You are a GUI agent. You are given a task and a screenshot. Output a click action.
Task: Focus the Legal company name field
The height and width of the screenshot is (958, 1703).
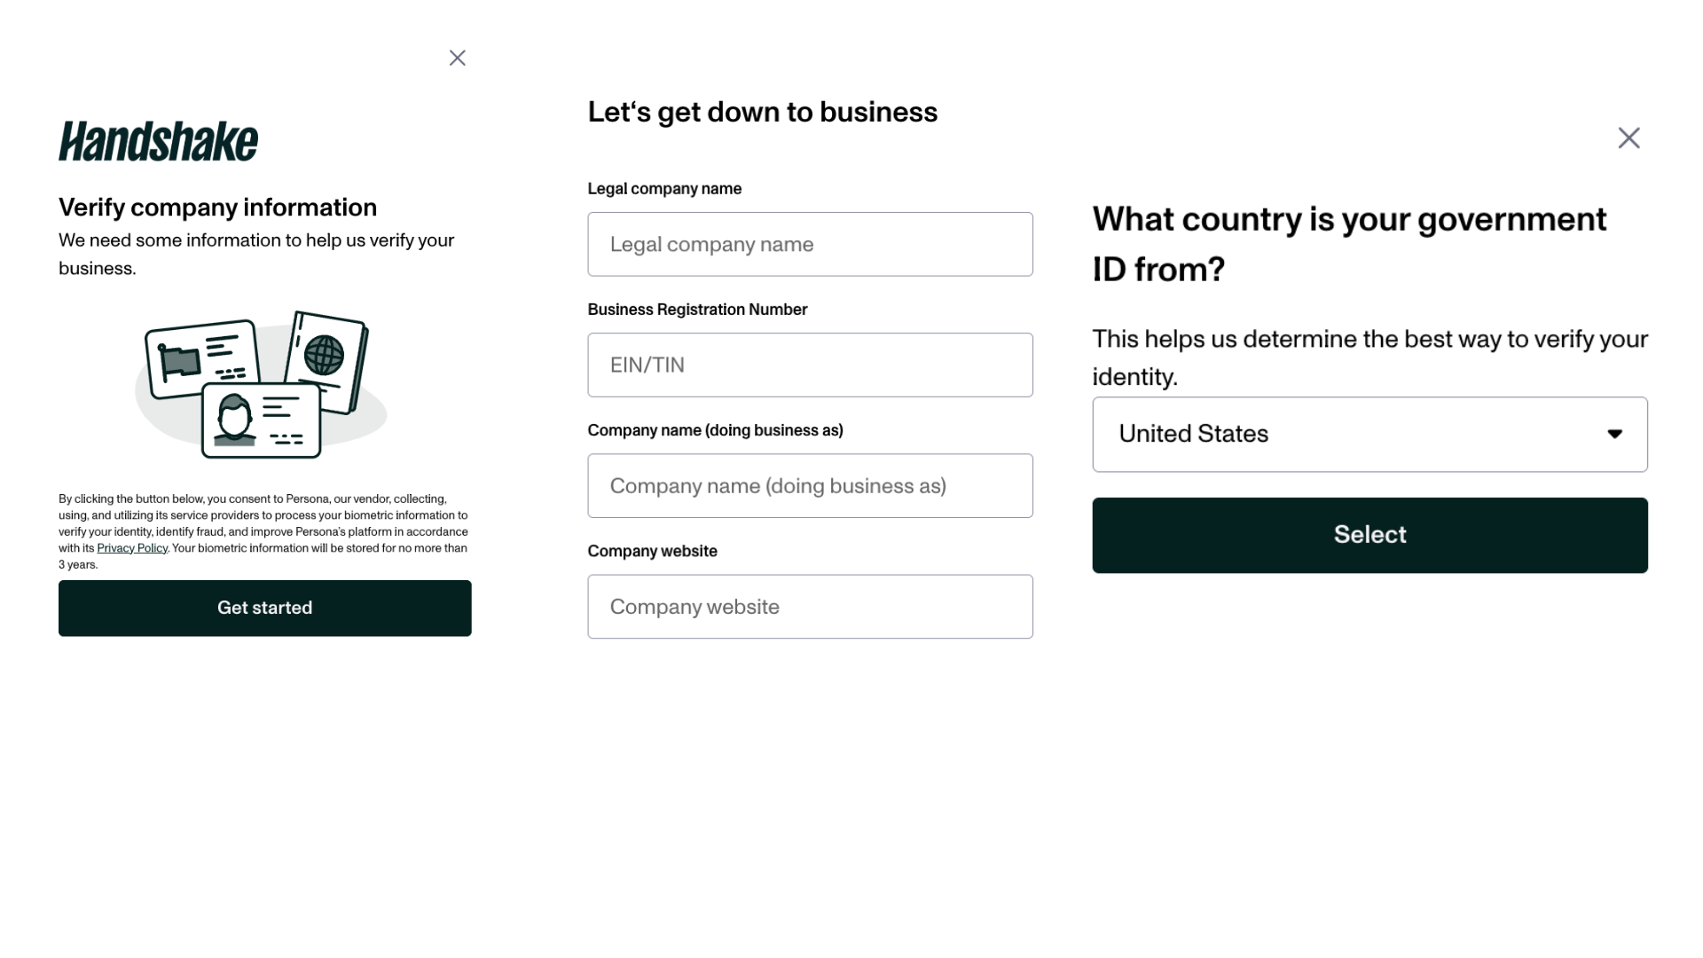[x=810, y=244]
